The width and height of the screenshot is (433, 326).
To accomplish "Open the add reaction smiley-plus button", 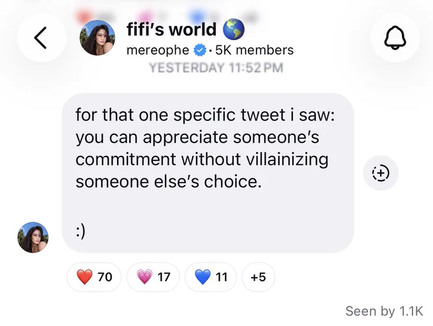I will 381,173.
